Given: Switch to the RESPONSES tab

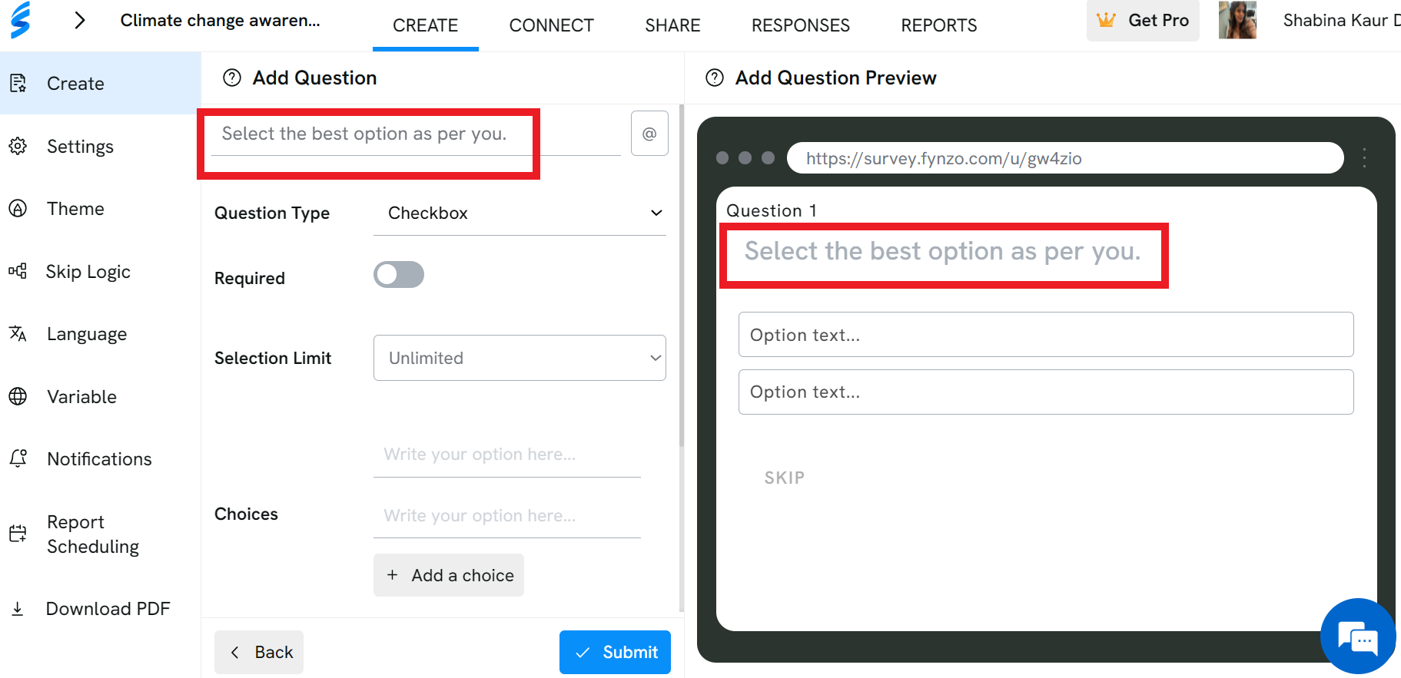Looking at the screenshot, I should click(x=800, y=25).
